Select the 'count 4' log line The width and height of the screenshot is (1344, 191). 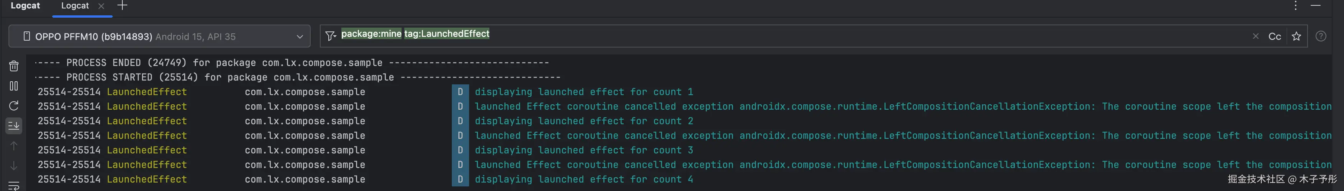[583, 179]
